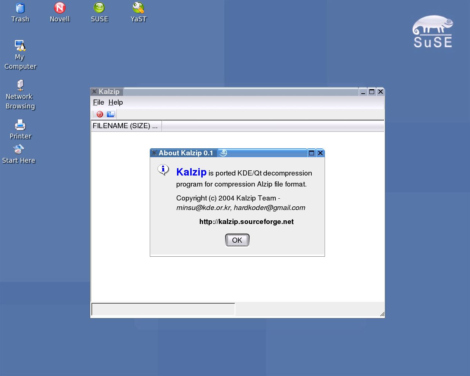Select the Novell desktop icon
Viewport: 470px width, 376px height.
tap(60, 8)
